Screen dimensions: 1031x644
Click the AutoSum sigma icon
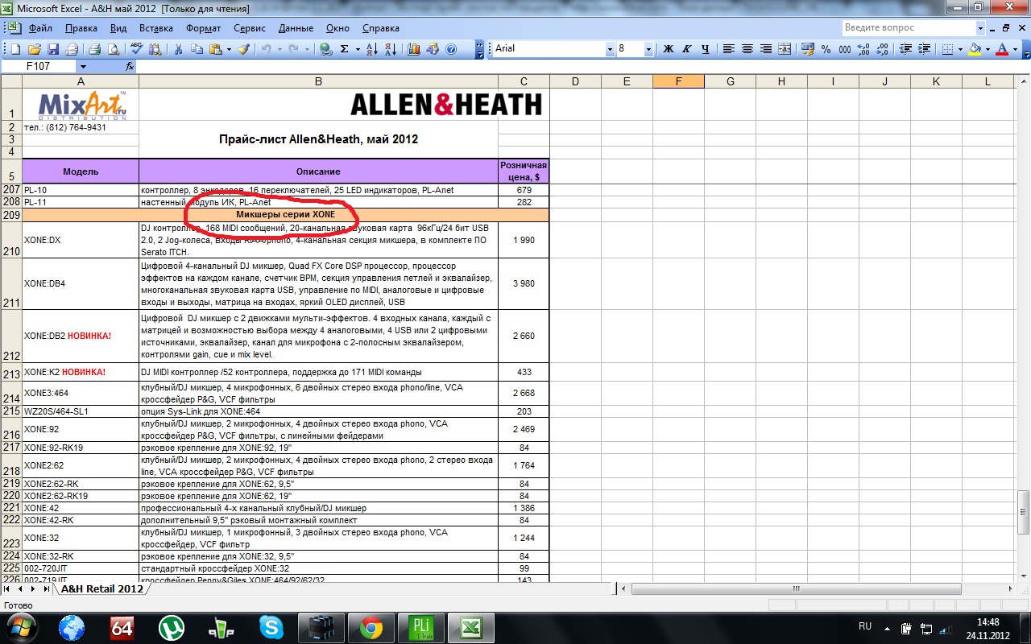345,49
